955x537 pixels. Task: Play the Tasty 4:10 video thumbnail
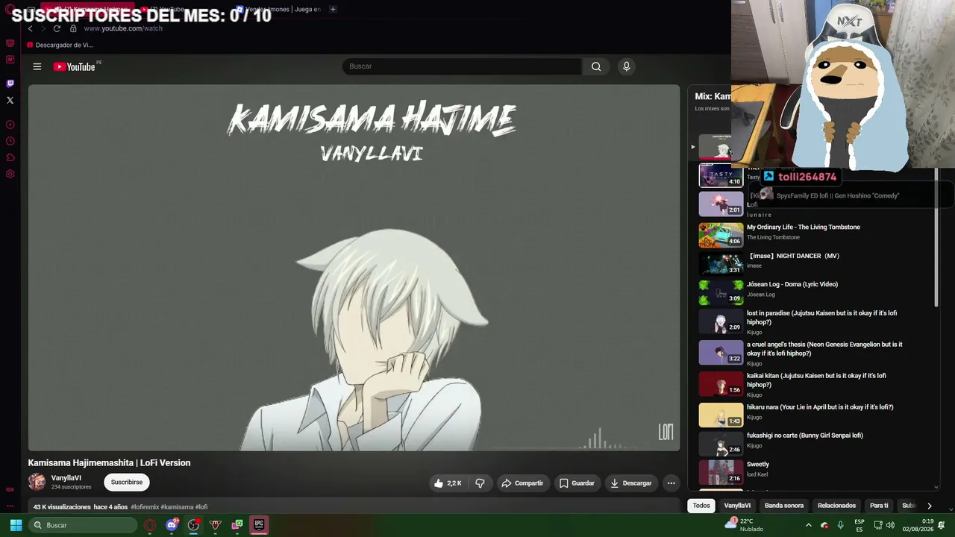tap(721, 175)
